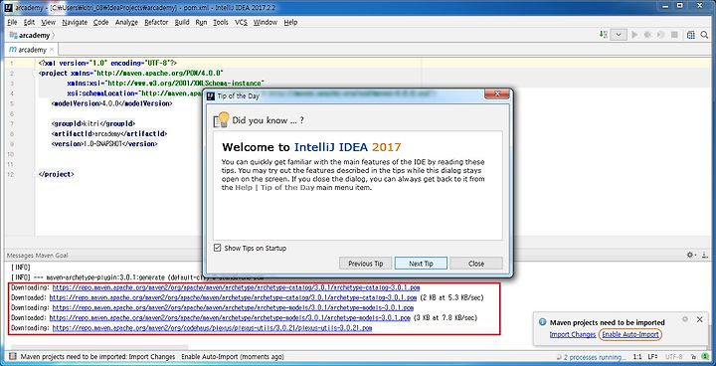This screenshot has height=366, width=716.
Task: Uncheck Show Tips on Startup checkbox
Action: click(x=218, y=248)
